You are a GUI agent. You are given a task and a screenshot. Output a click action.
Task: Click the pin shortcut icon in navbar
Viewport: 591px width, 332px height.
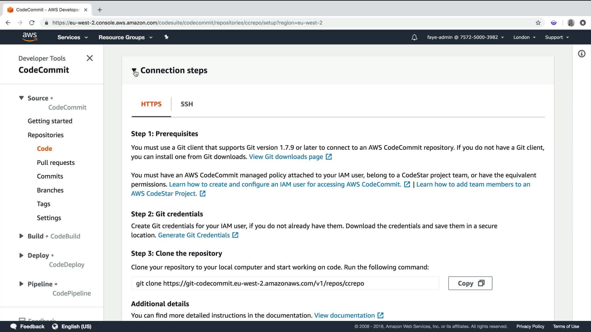click(166, 37)
